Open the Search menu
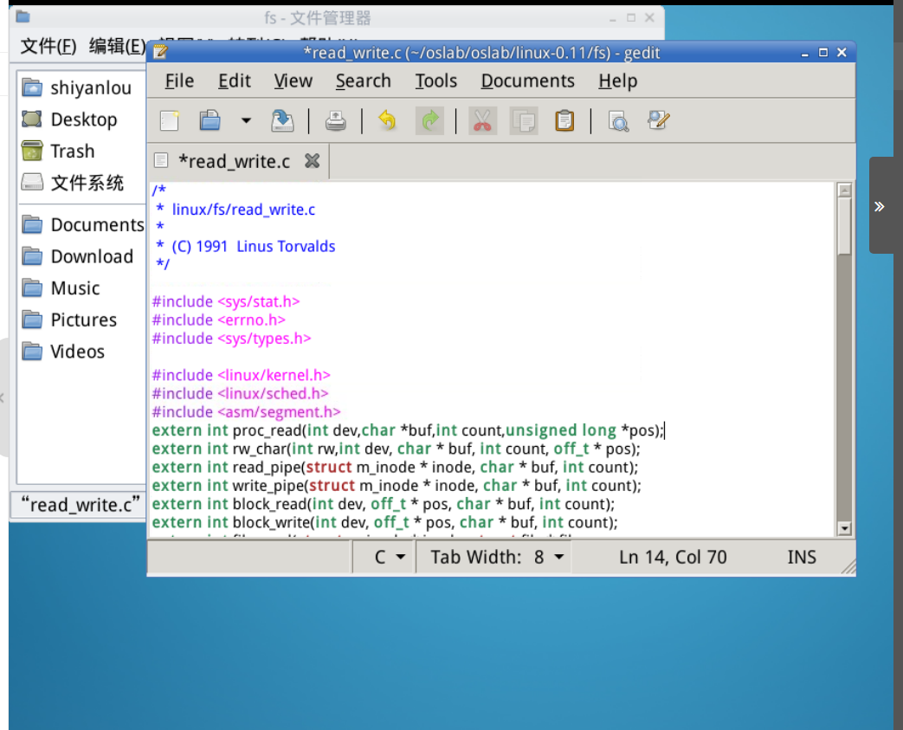The width and height of the screenshot is (903, 730). [363, 81]
